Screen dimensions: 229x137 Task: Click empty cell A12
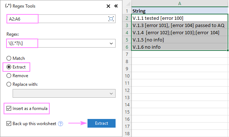(180, 90)
